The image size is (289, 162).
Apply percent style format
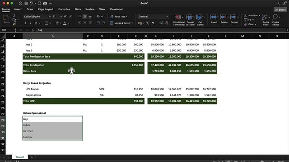(148, 23)
